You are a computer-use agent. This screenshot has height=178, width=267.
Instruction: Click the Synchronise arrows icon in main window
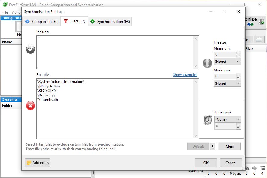250,24
